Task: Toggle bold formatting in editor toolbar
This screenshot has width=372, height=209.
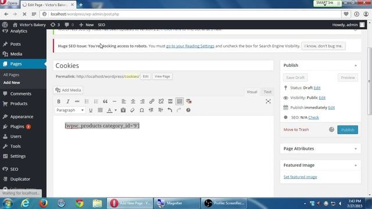Action: click(59, 102)
